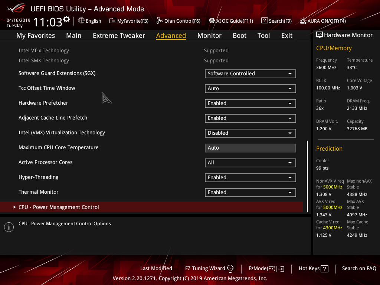Open Tcc Offset Time Window dropdown

click(250, 88)
